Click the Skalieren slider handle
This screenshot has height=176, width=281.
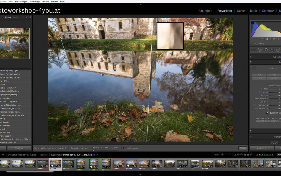click(279, 102)
